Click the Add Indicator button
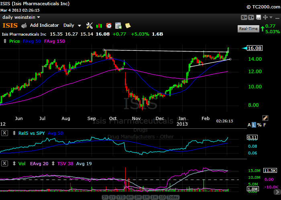The height and width of the screenshot is (200, 281). click(44, 25)
